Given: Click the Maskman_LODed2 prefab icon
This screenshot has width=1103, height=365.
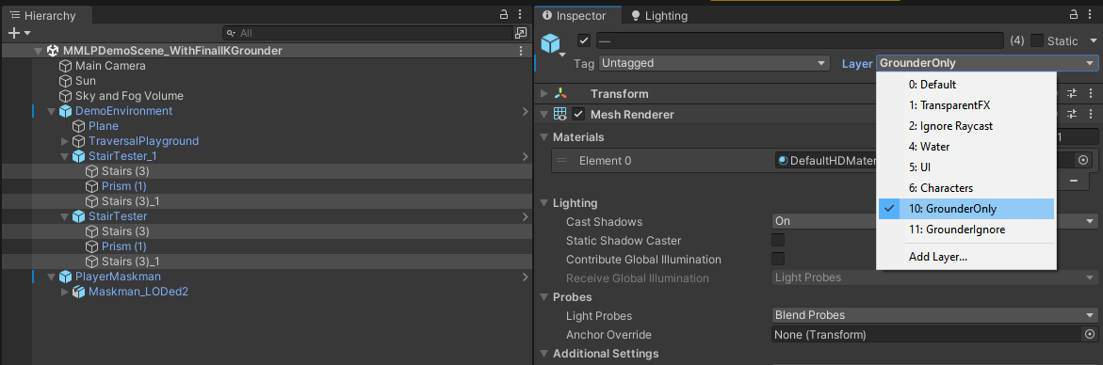Looking at the screenshot, I should tap(79, 292).
